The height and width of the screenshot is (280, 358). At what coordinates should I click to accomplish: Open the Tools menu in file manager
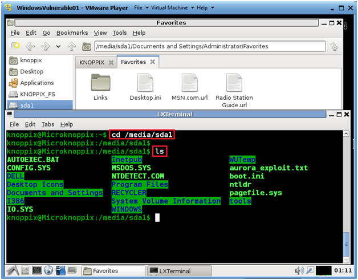click(120, 33)
